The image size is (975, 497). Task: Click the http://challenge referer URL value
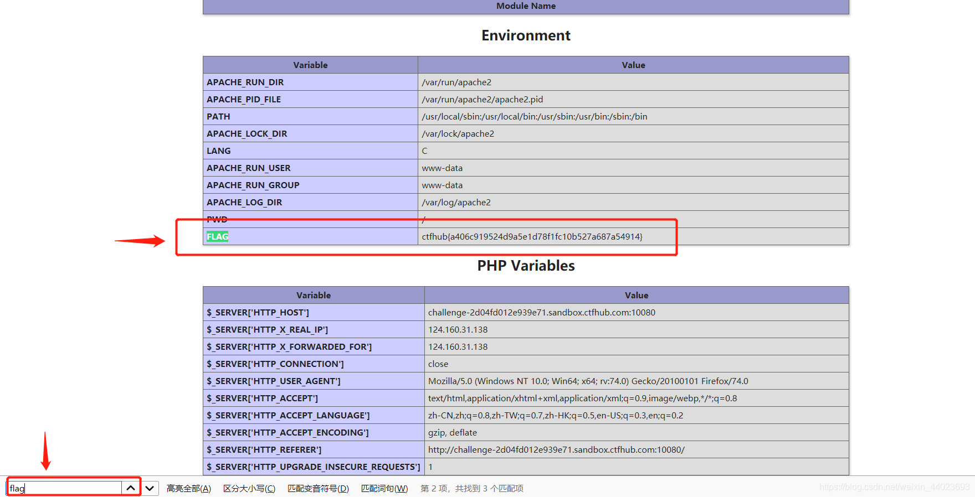pyautogui.click(x=556, y=449)
